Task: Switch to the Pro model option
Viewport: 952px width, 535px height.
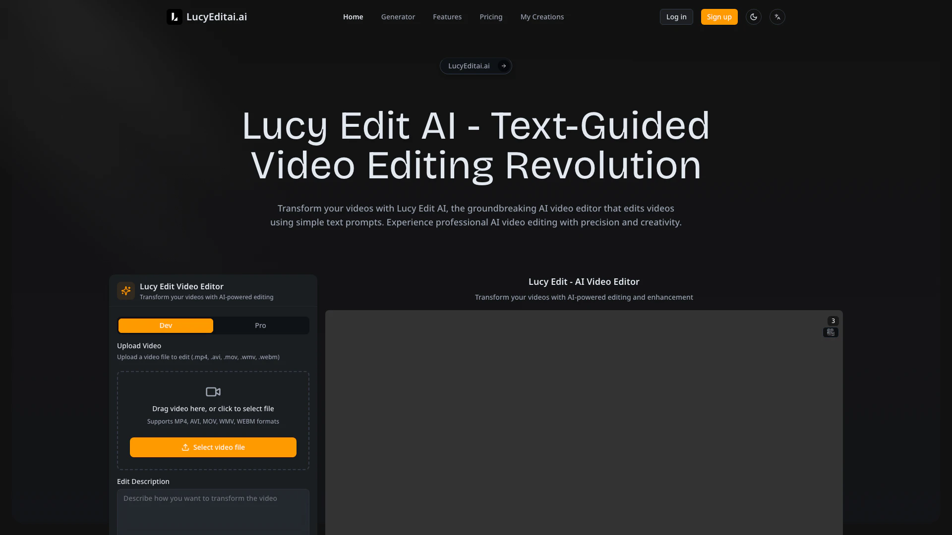Action: (x=260, y=325)
